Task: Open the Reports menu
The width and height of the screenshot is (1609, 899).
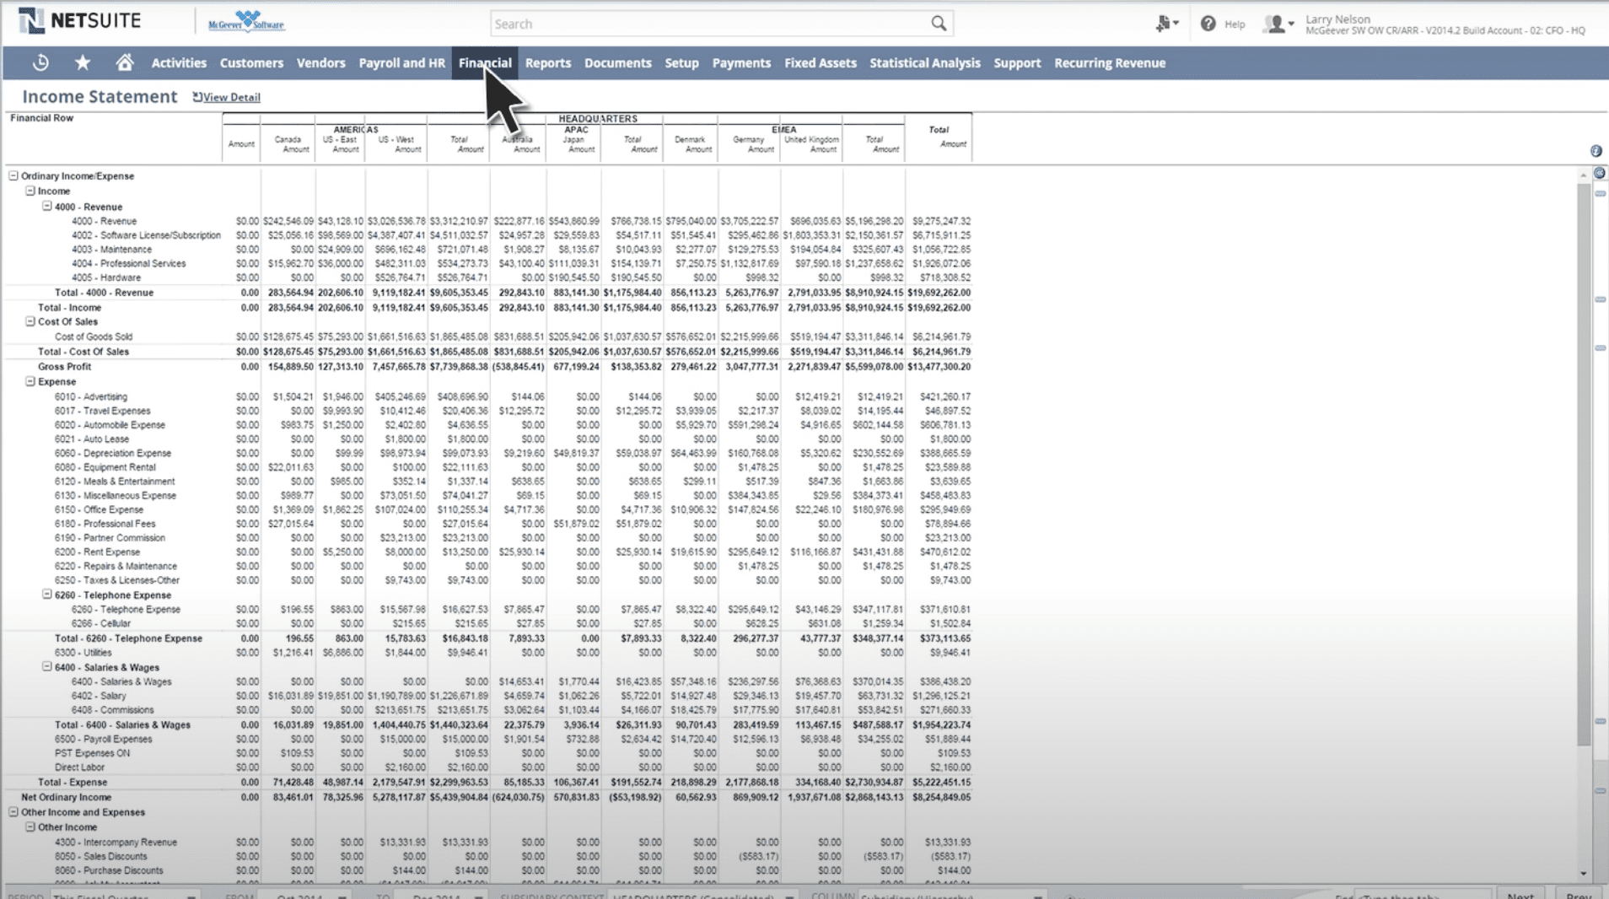Action: click(x=547, y=62)
